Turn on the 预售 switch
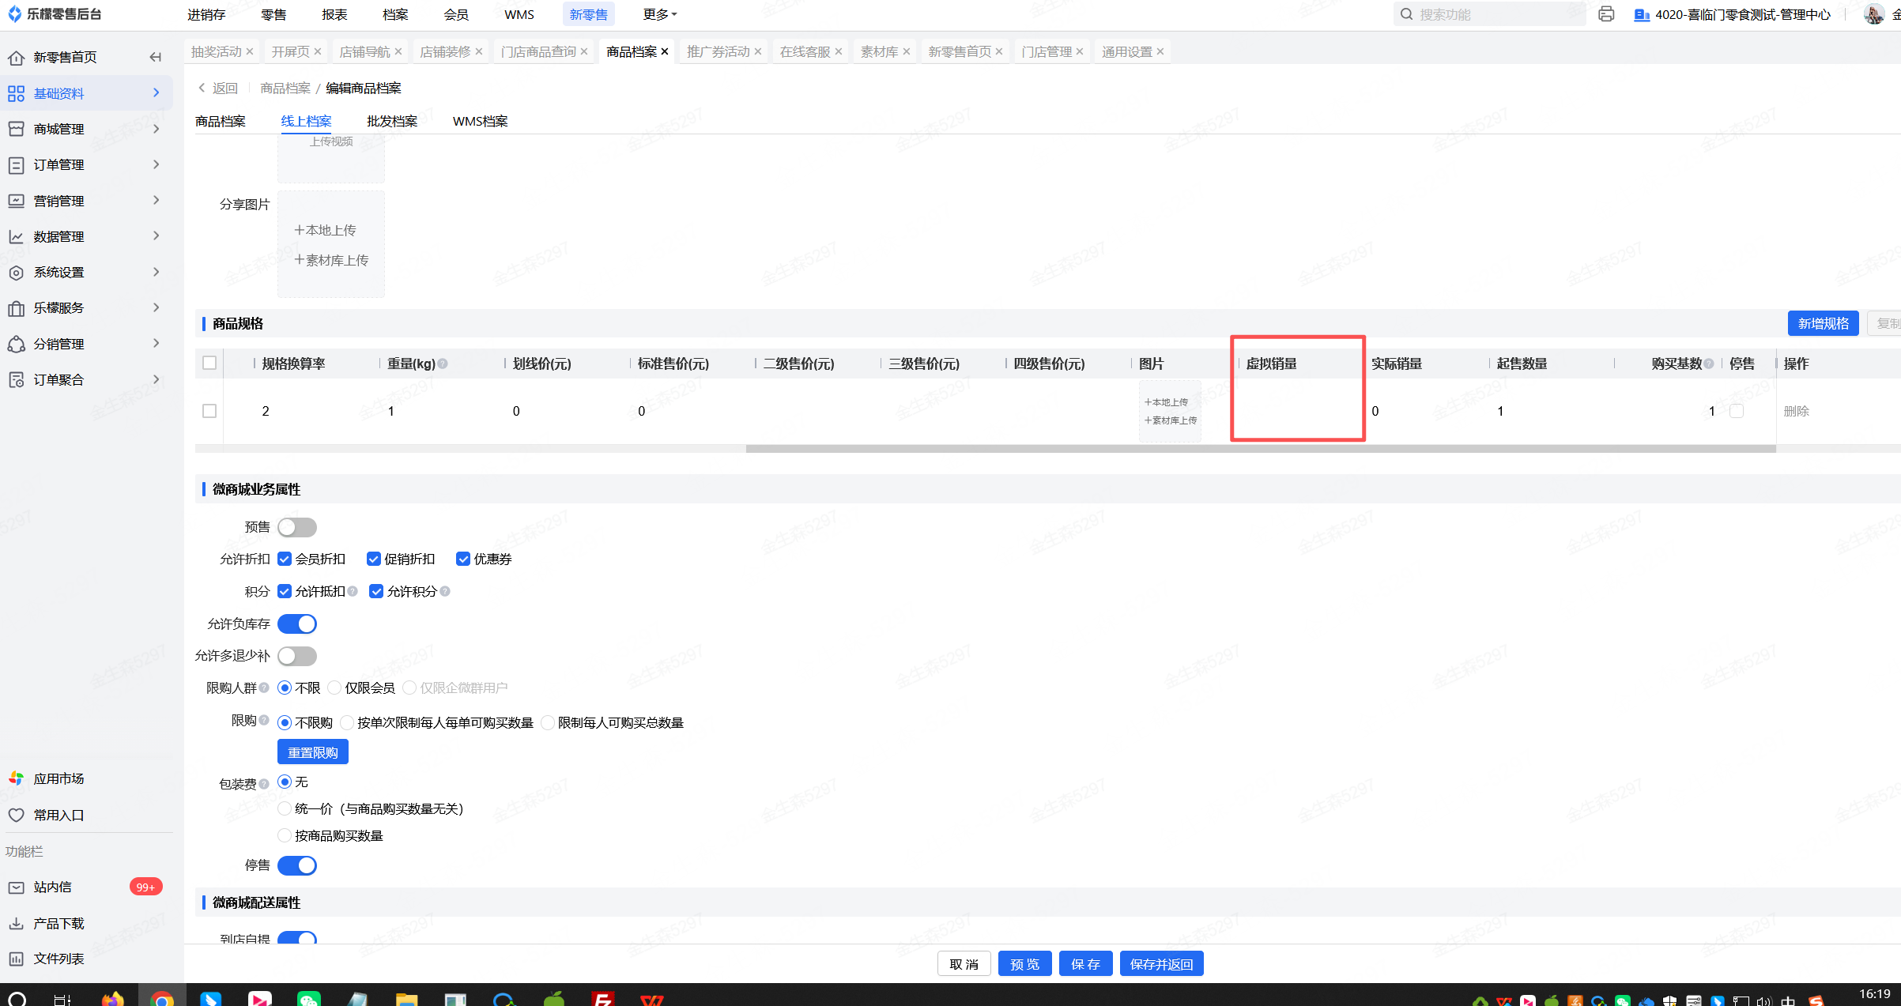1901x1006 pixels. [297, 527]
